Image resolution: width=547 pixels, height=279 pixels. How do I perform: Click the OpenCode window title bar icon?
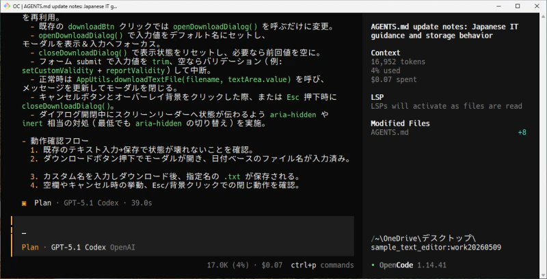click(x=7, y=6)
